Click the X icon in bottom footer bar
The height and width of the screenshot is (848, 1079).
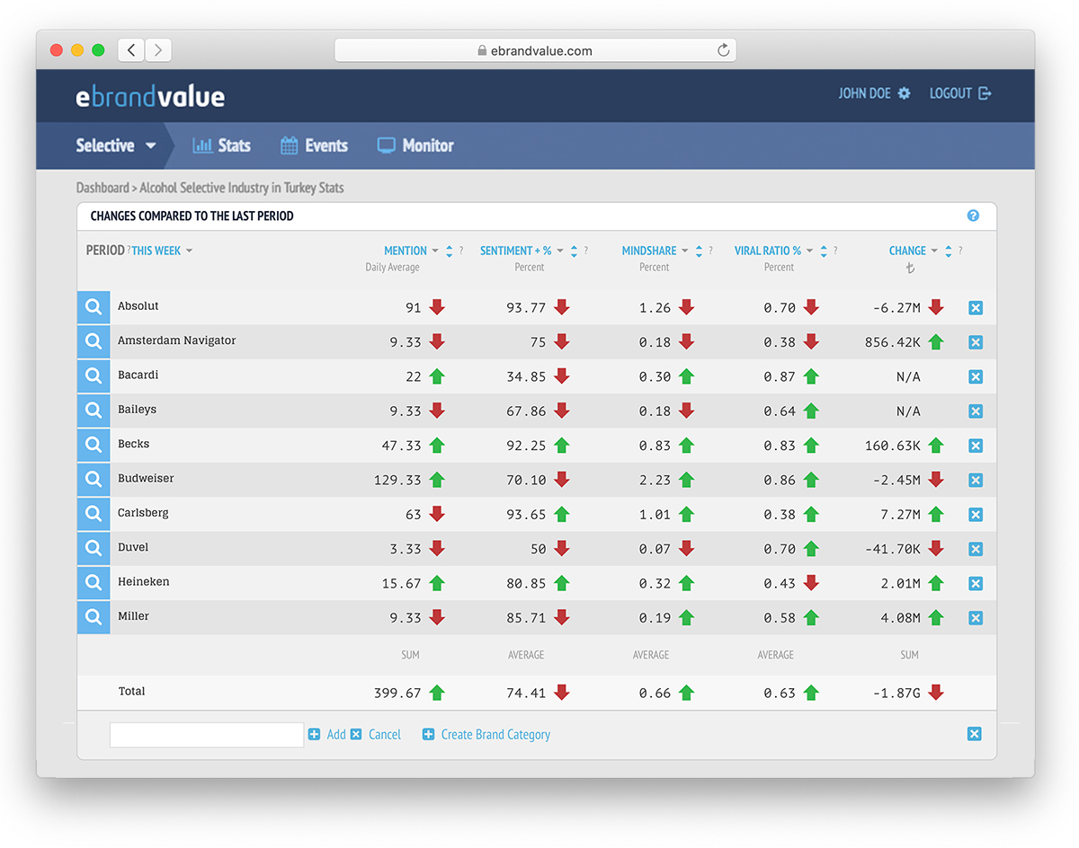[x=974, y=734]
